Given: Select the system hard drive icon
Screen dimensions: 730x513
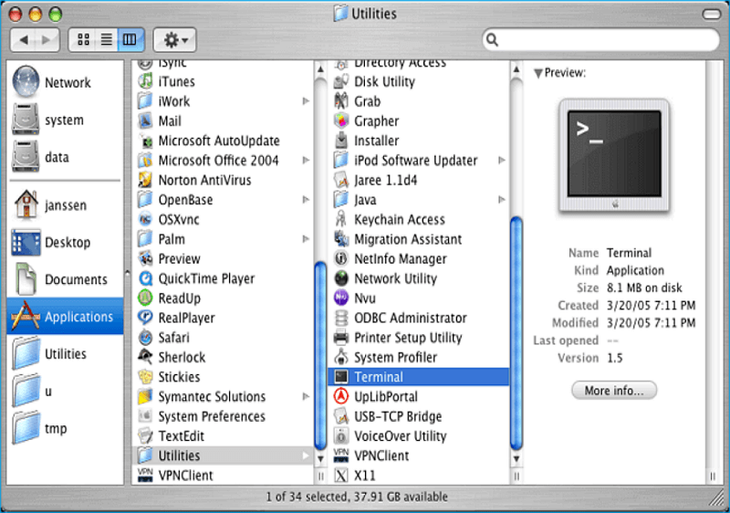Looking at the screenshot, I should (x=26, y=120).
